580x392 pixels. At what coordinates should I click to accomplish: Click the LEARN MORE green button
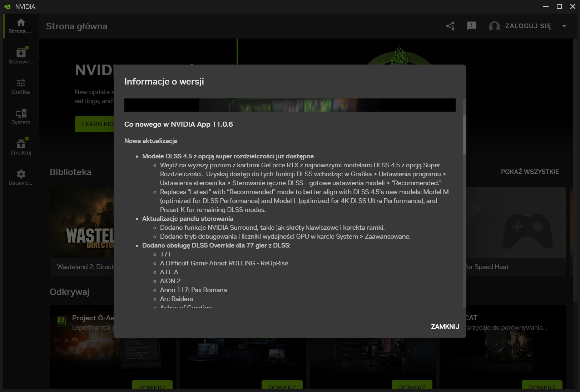point(94,124)
